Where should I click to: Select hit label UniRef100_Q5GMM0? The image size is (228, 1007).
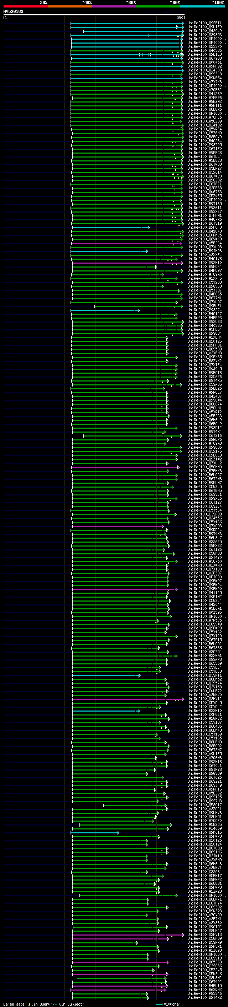pyautogui.click(x=204, y=467)
